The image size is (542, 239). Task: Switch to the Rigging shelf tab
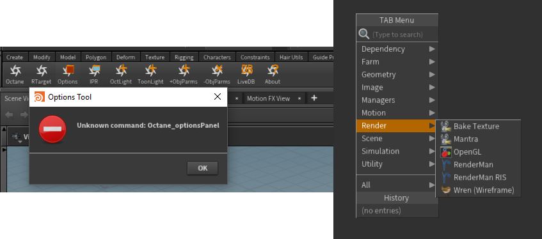(x=184, y=58)
